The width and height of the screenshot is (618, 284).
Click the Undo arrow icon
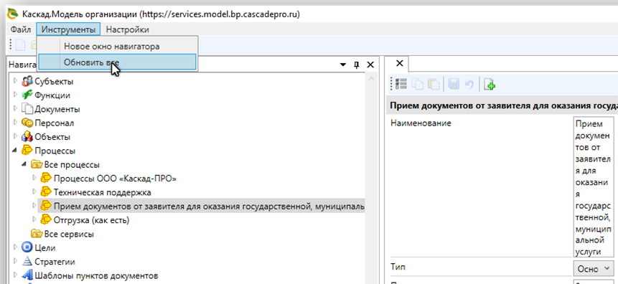pyautogui.click(x=469, y=84)
